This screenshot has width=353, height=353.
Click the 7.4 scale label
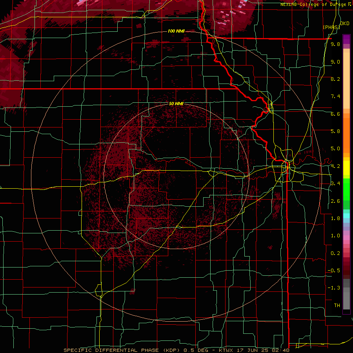click(x=335, y=96)
